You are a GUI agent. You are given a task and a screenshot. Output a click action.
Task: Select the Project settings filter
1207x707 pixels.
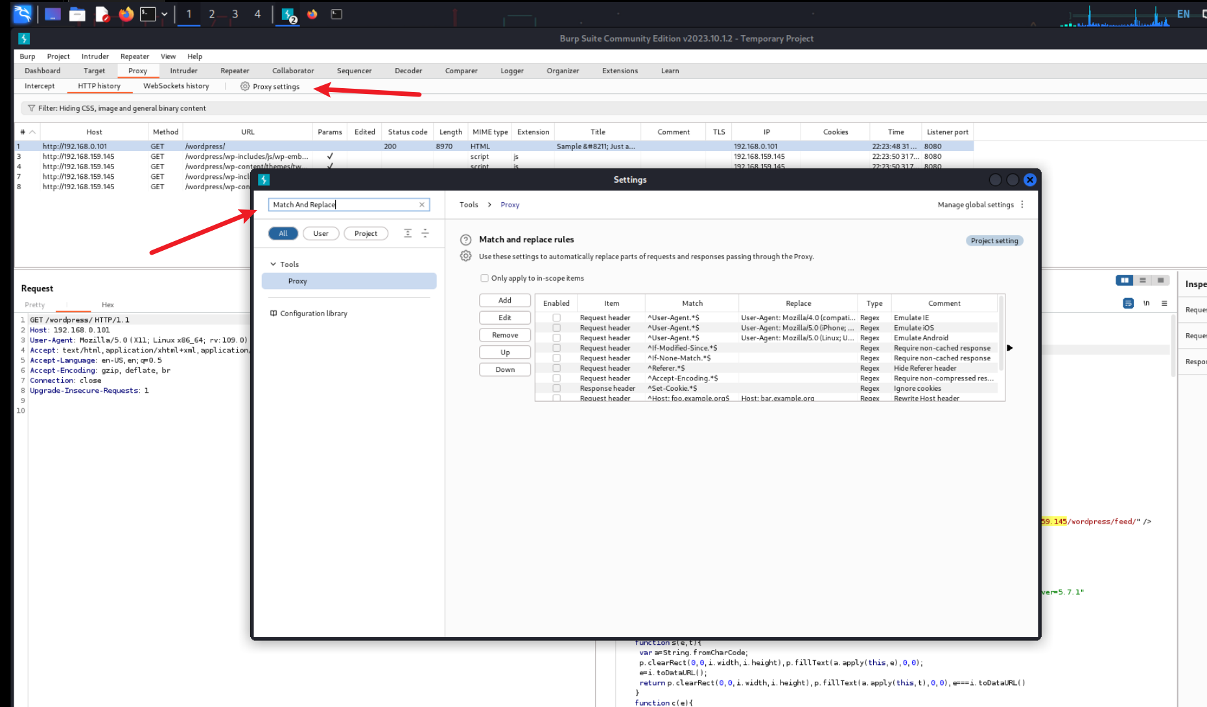[366, 233]
